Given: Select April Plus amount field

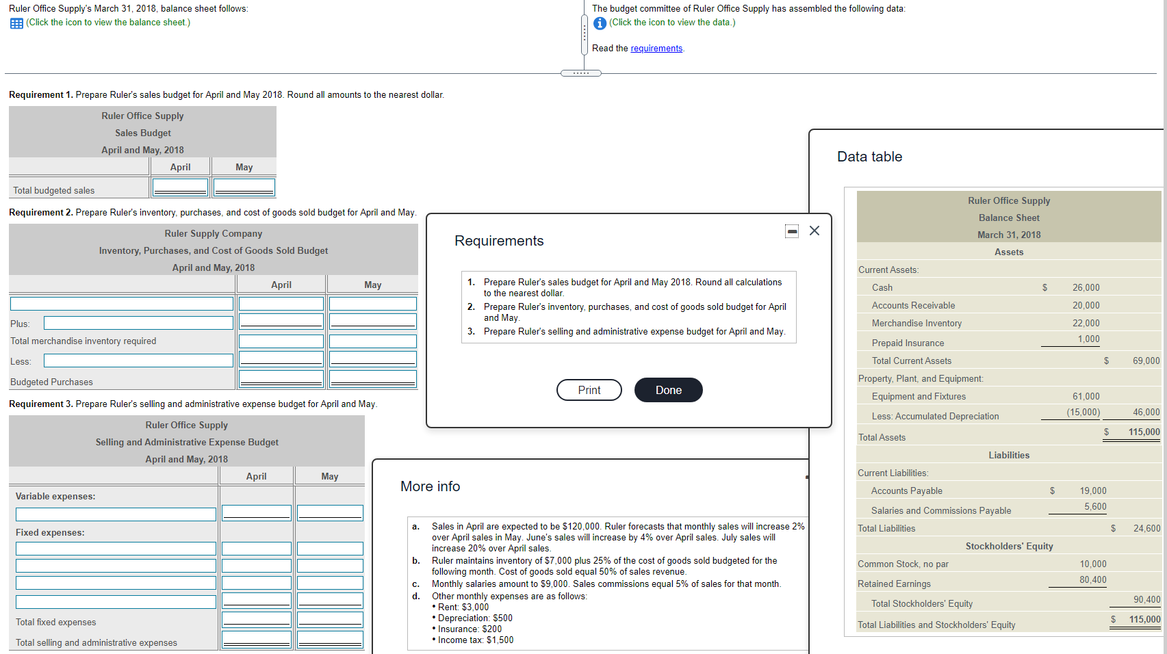Looking at the screenshot, I should [x=281, y=321].
